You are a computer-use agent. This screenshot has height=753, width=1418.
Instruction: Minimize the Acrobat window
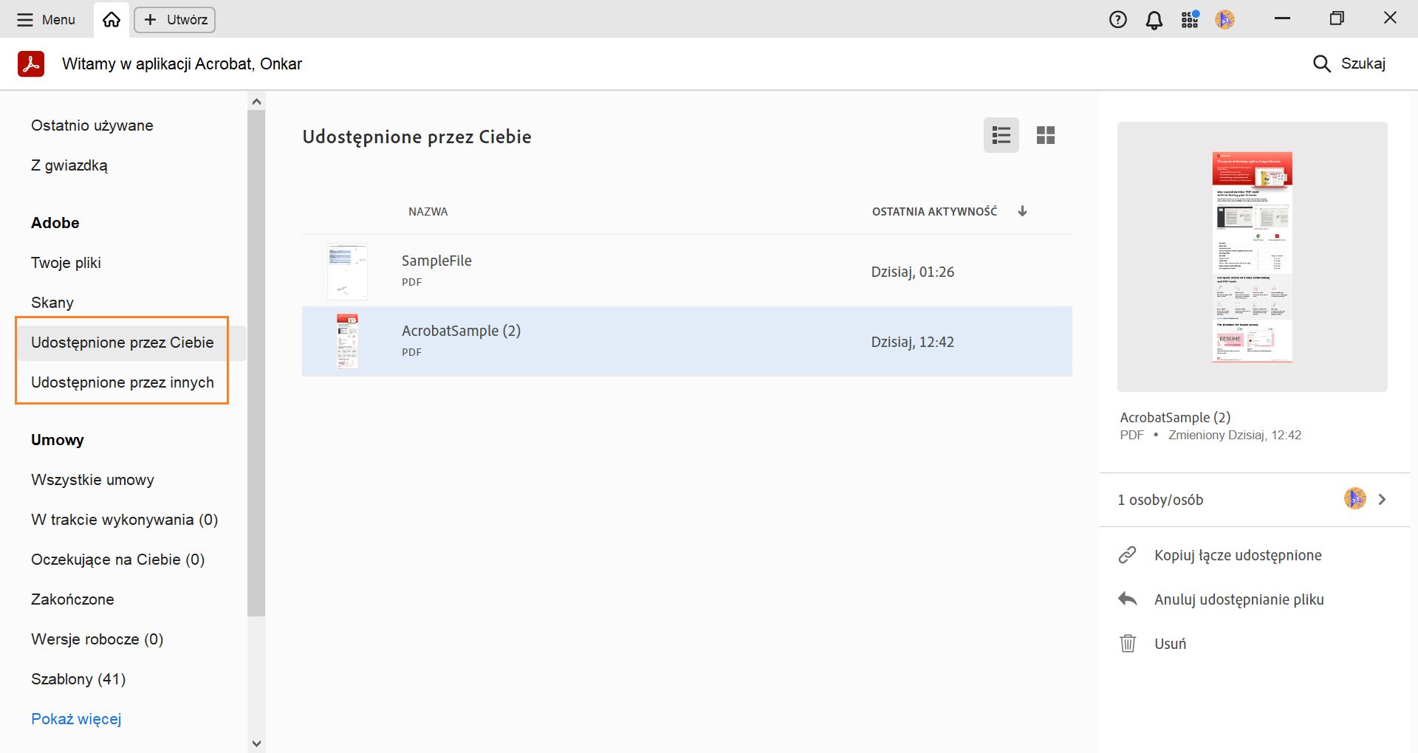click(x=1283, y=18)
